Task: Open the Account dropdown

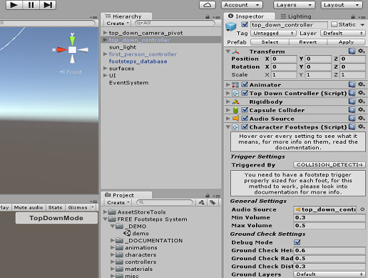Action: click(242, 5)
